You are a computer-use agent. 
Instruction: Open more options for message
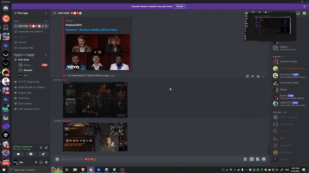tap(263, 76)
